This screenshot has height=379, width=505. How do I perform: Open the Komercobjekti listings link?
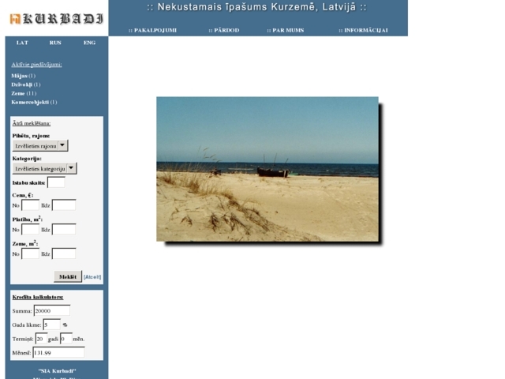(x=30, y=102)
